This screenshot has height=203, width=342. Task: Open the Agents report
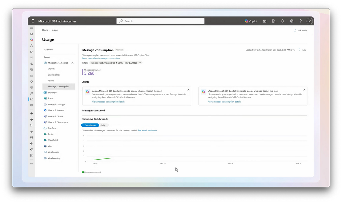point(51,81)
